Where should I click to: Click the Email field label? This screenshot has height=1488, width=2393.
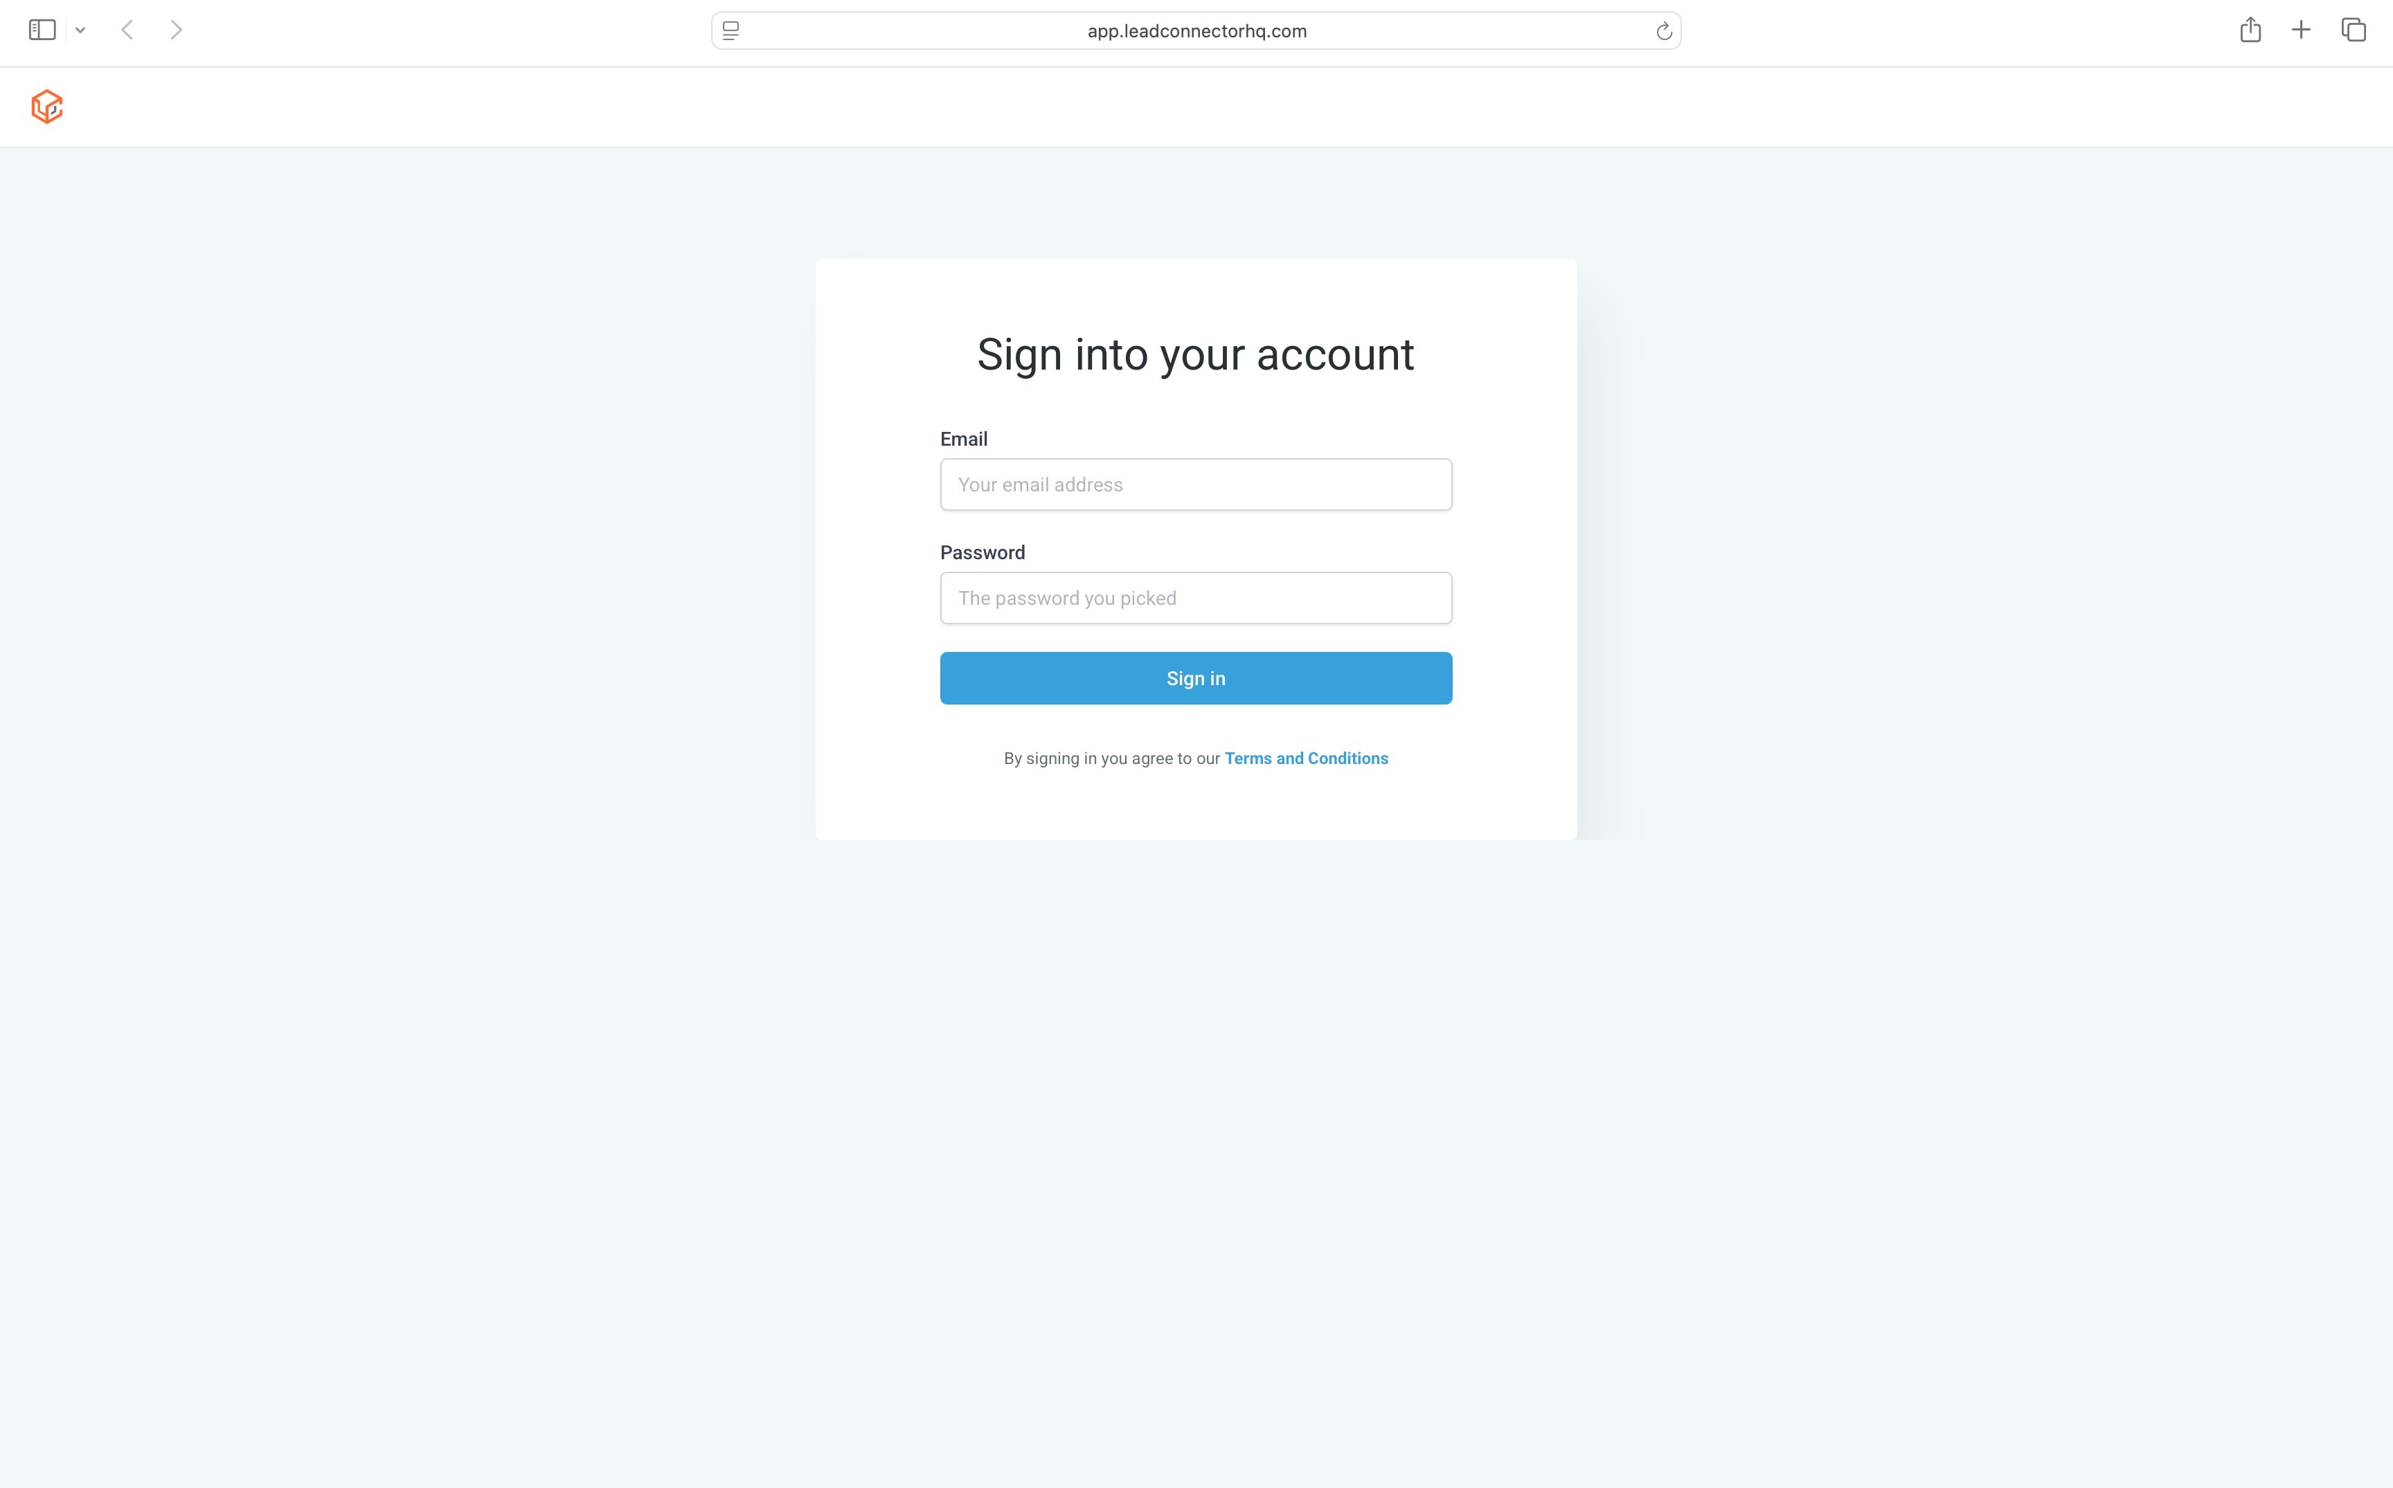click(964, 439)
